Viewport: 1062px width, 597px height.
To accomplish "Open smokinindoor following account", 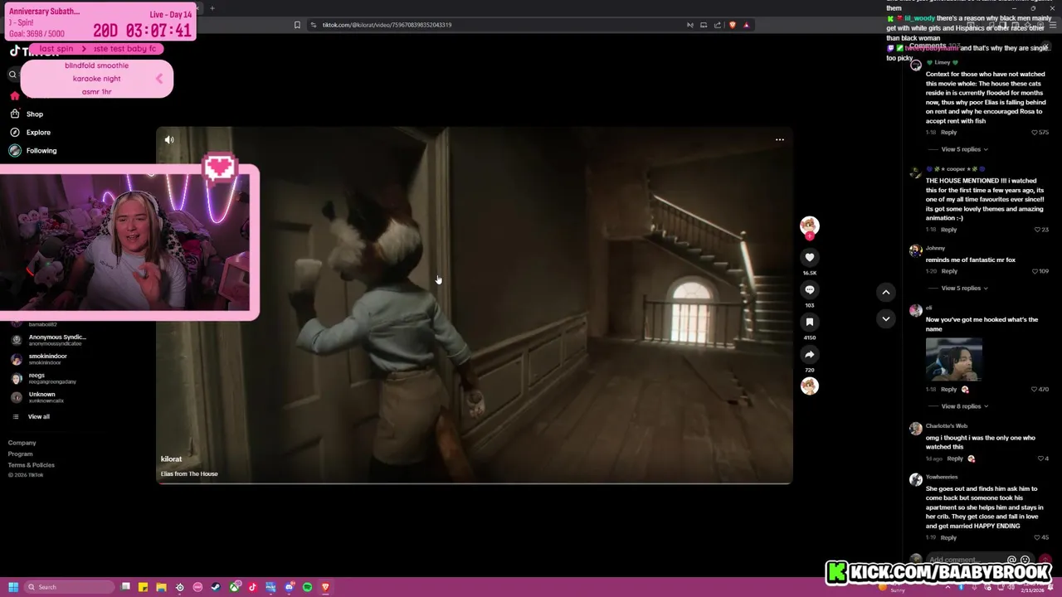I will click(47, 359).
